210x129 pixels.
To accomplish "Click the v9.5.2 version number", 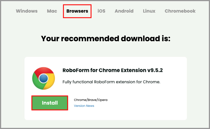I will 155,70.
